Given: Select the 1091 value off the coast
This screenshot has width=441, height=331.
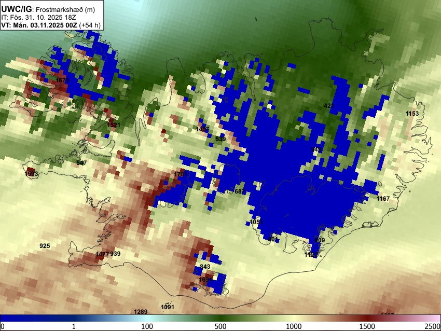Looking at the screenshot, I should coord(168,307).
